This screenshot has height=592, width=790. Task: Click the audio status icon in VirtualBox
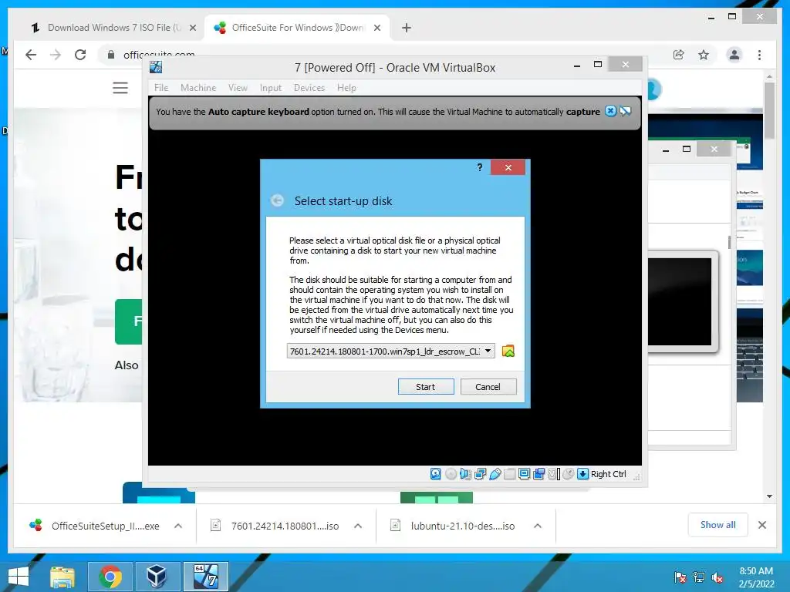(465, 474)
